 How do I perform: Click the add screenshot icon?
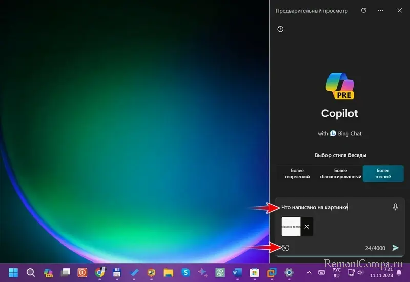click(x=285, y=248)
